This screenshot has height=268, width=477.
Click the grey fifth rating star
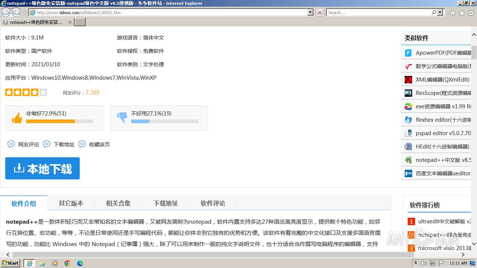click(43, 92)
